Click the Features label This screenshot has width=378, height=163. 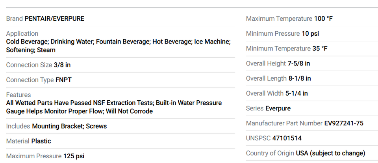tap(18, 95)
